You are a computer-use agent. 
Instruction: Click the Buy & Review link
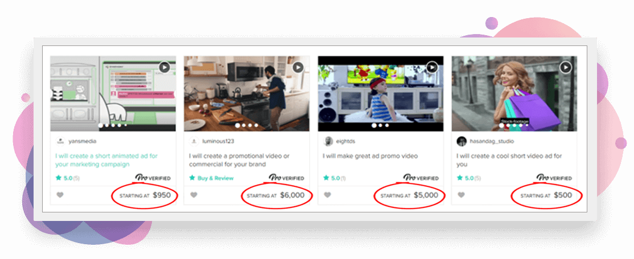(216, 178)
